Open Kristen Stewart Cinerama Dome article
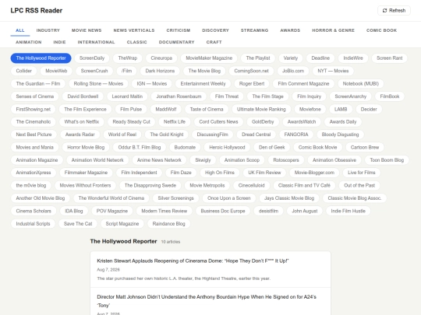 click(193, 261)
